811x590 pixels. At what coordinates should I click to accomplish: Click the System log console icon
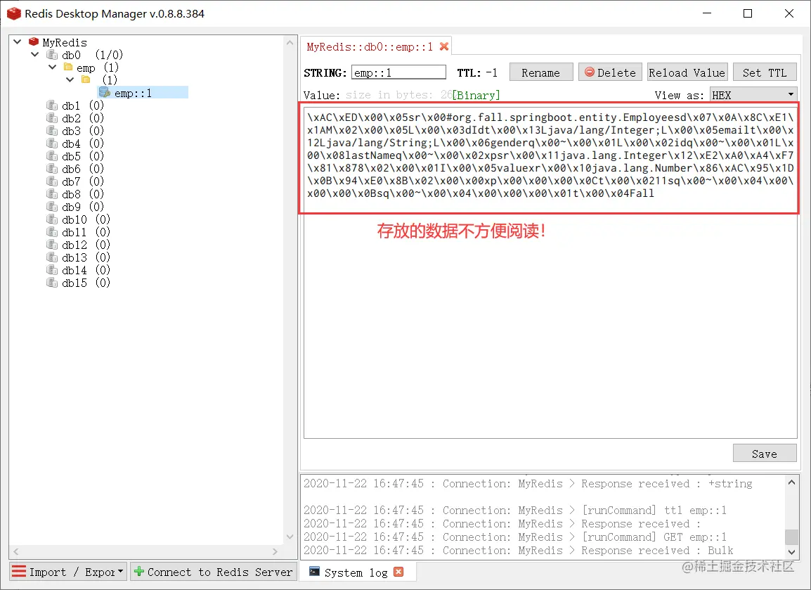(314, 572)
